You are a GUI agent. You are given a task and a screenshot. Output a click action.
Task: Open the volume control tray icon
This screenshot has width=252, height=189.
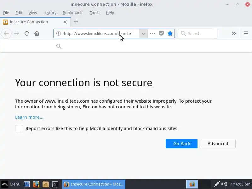pyautogui.click(x=224, y=184)
